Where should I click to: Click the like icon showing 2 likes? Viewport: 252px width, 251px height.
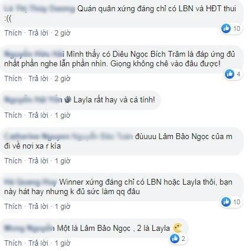click(x=175, y=239)
